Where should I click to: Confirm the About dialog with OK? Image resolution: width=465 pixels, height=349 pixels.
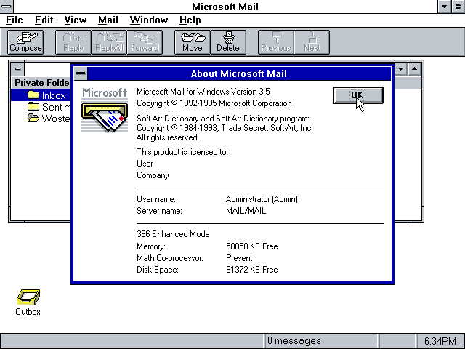coord(358,95)
